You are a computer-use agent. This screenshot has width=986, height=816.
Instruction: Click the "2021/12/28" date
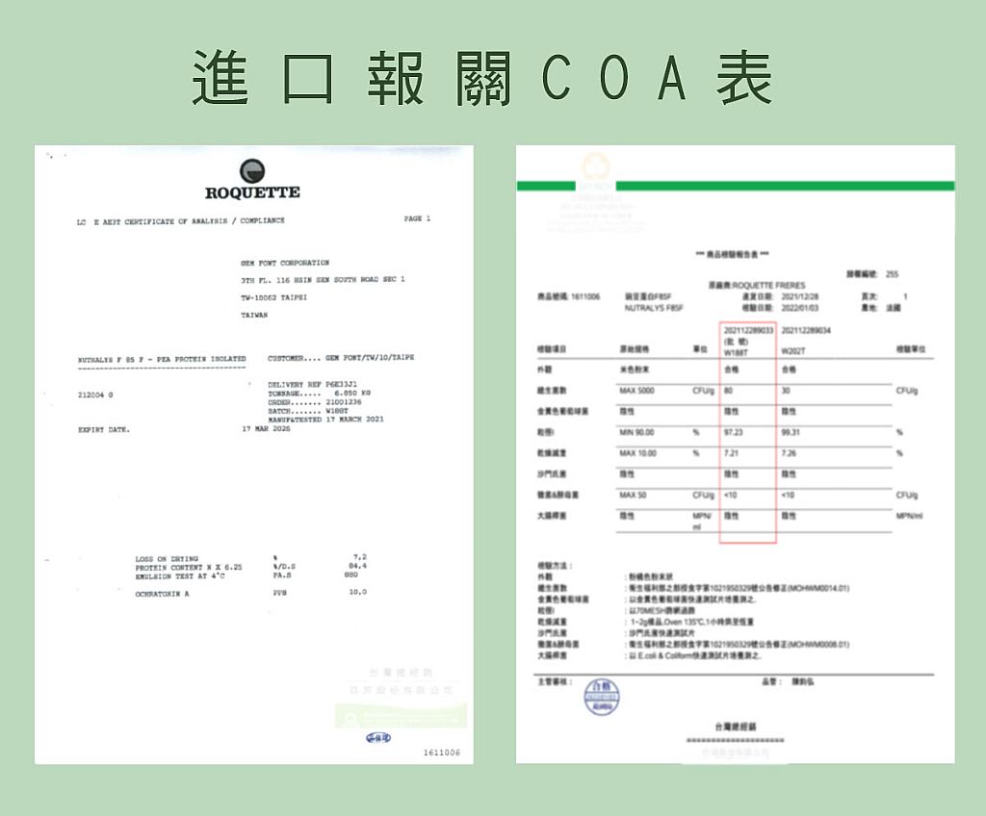800,296
